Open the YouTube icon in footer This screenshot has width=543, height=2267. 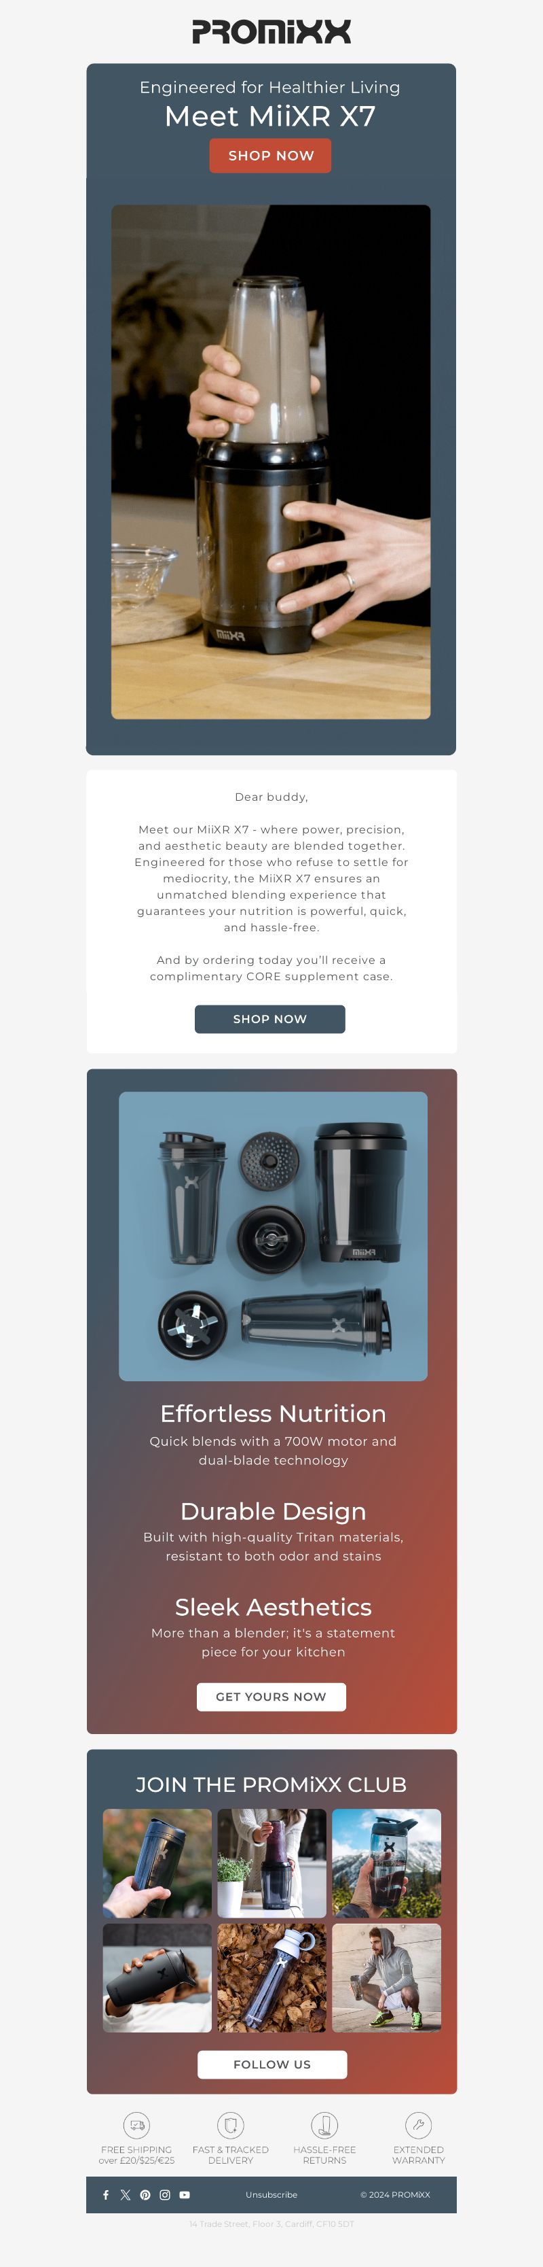[x=185, y=2194]
